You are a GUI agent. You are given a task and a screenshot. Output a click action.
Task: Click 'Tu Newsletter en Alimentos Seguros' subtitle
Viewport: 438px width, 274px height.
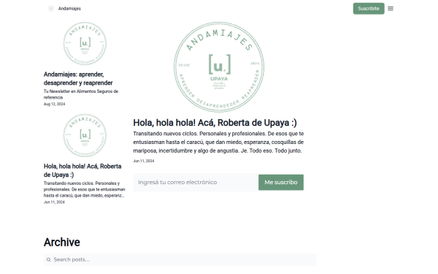(x=81, y=94)
